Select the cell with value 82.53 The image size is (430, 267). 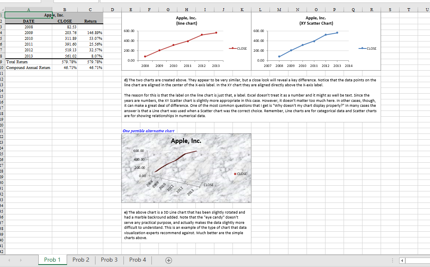coord(65,27)
